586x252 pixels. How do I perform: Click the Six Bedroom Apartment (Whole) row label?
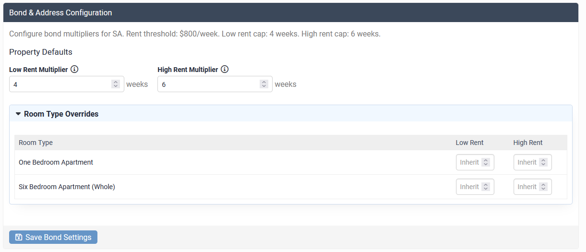coord(67,187)
